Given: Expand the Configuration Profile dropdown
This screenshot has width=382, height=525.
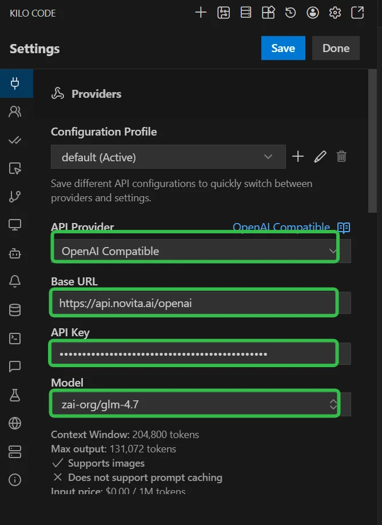Looking at the screenshot, I should 168,157.
